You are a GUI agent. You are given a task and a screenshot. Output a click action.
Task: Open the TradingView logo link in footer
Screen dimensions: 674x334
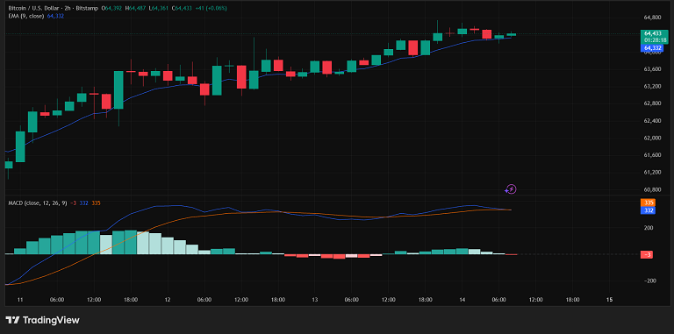coord(42,320)
